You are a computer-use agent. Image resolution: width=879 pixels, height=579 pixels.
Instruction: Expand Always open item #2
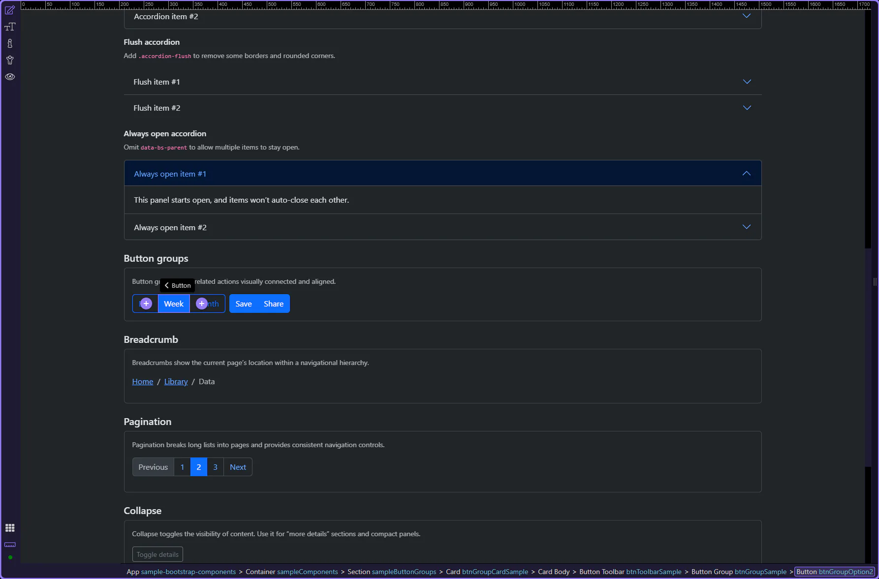tap(442, 227)
